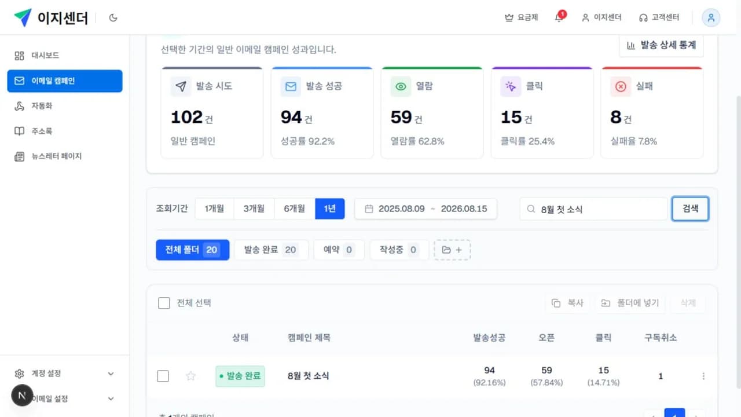This screenshot has height=417, width=741.
Task: Select the 예약 filter
Action: click(339, 250)
